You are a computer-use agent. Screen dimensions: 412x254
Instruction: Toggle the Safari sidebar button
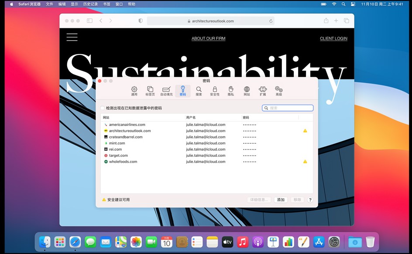(x=89, y=21)
